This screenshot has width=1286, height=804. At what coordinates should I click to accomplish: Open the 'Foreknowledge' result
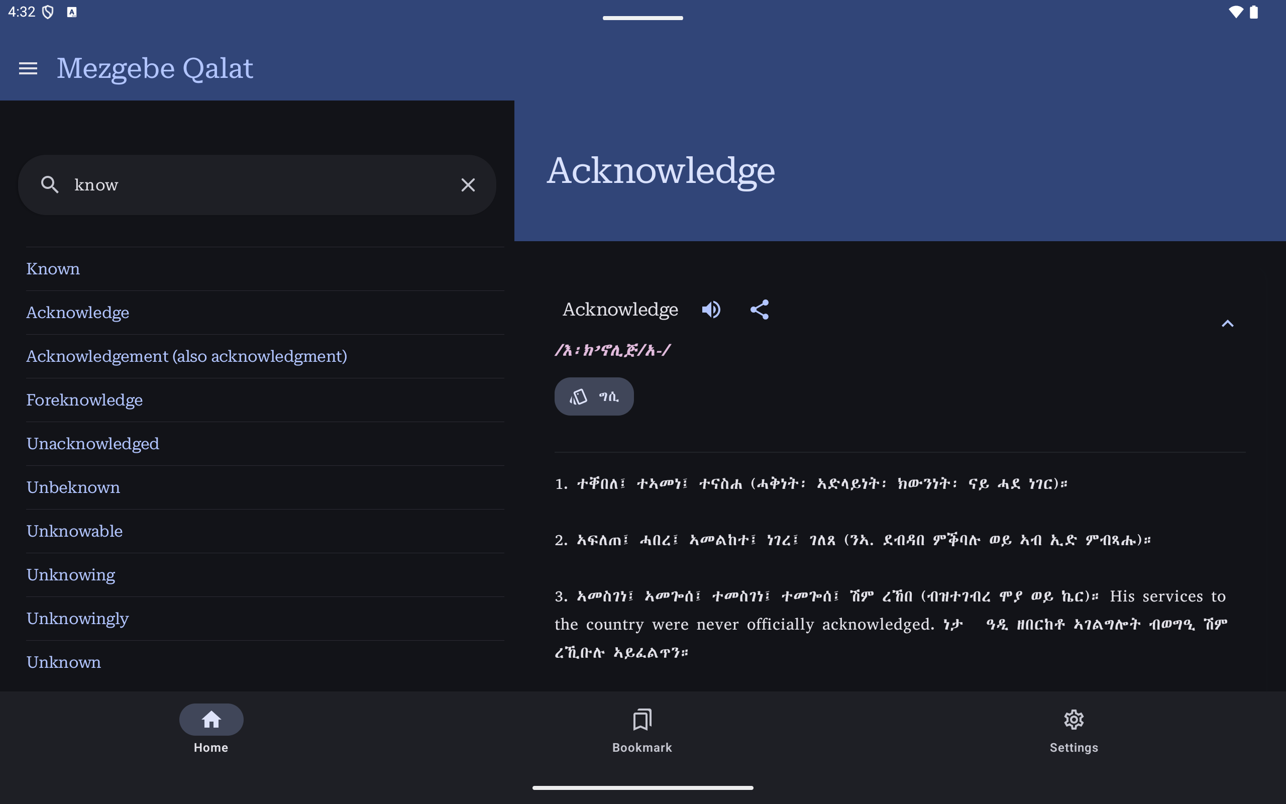pyautogui.click(x=265, y=400)
